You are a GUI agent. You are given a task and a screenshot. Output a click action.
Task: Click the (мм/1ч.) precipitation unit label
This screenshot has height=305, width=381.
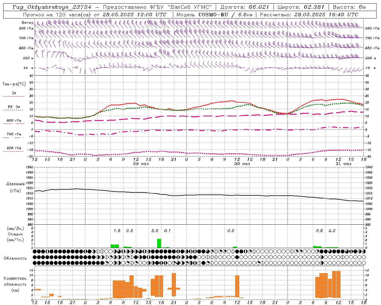(15, 240)
